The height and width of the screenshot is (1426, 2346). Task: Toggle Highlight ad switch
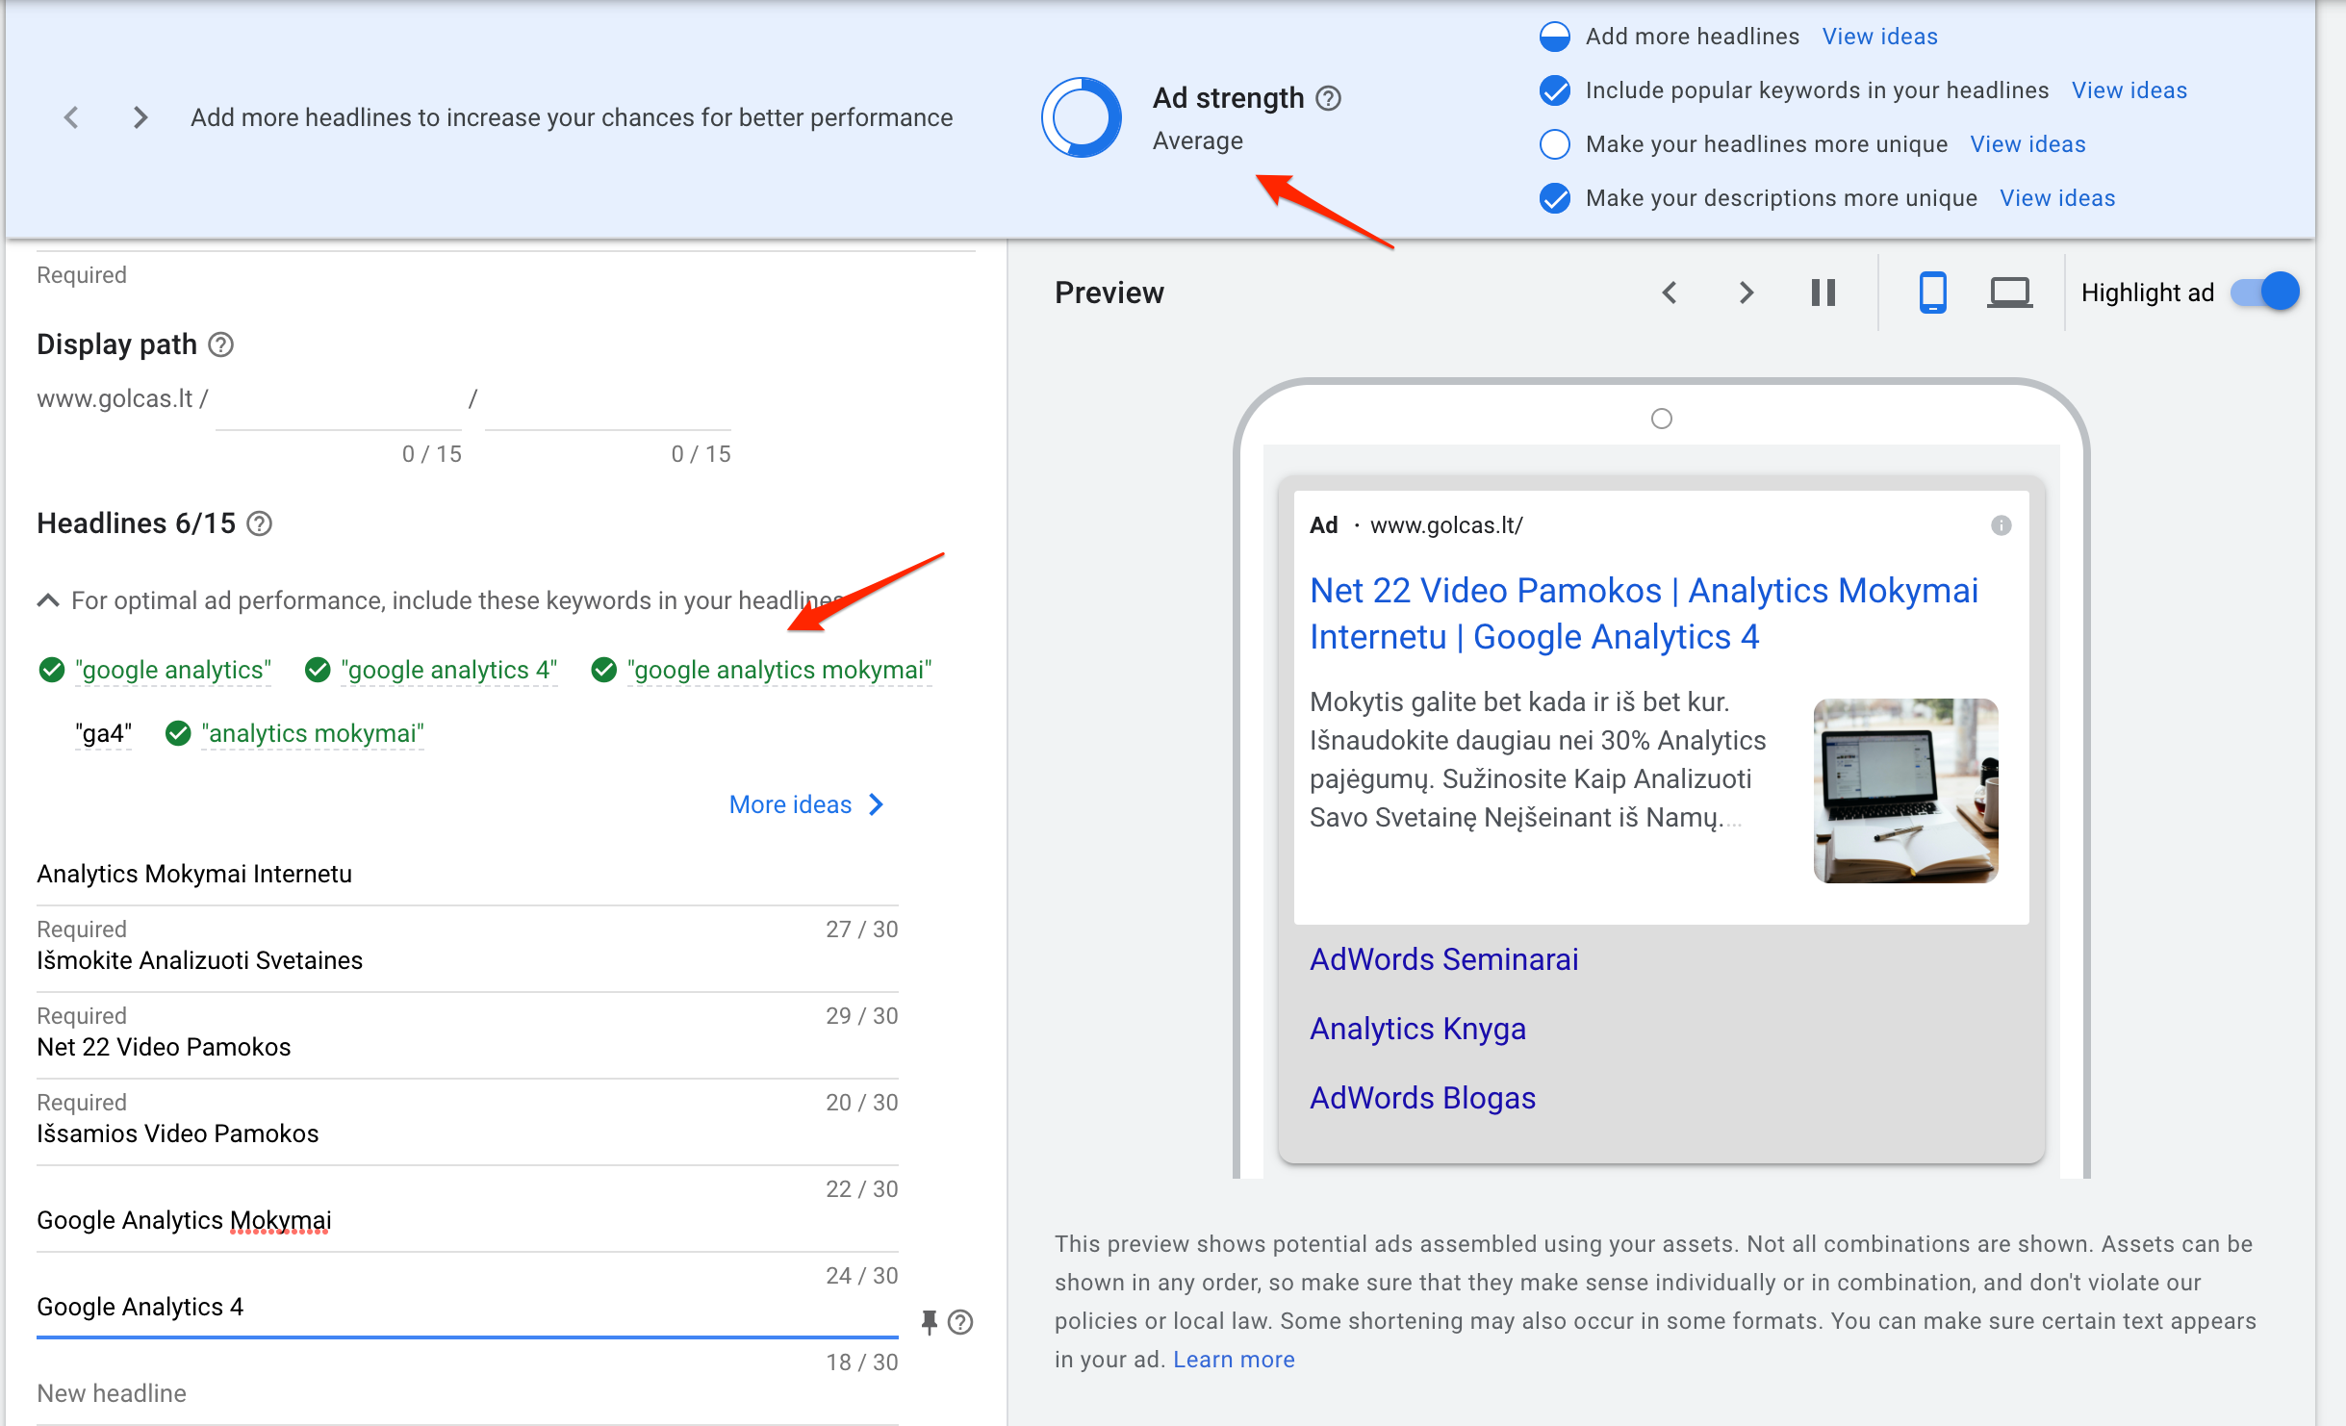tap(2265, 292)
